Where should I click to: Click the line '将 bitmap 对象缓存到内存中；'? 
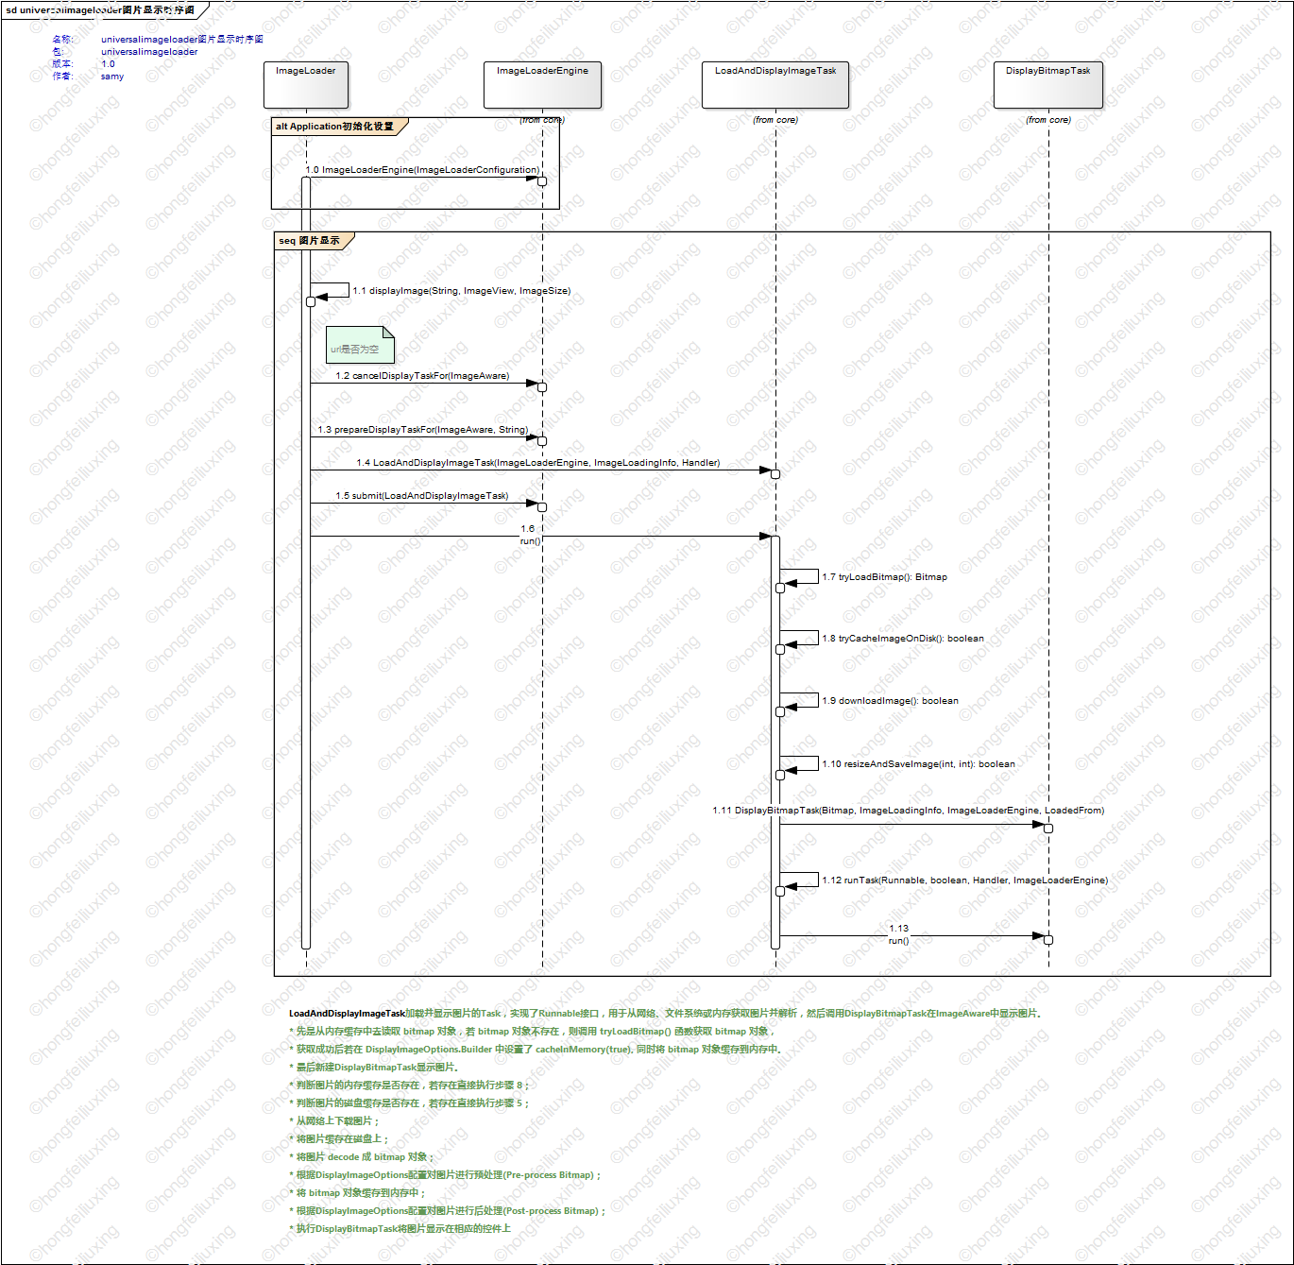pos(358,1193)
